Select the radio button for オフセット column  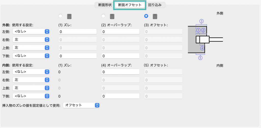click(146, 16)
